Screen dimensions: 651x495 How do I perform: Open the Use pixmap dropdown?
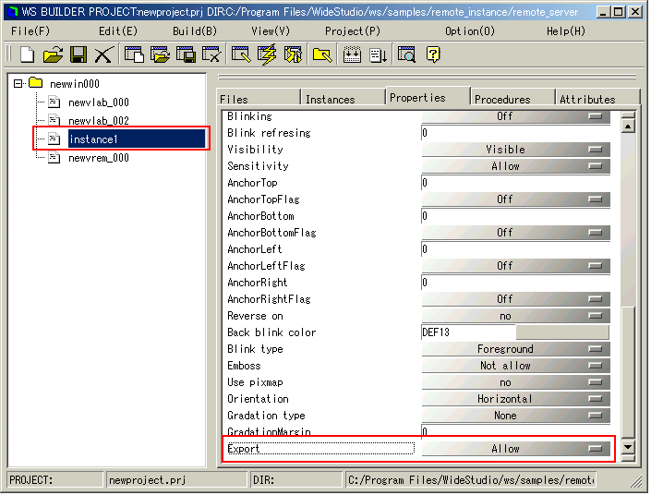pyautogui.click(x=515, y=382)
